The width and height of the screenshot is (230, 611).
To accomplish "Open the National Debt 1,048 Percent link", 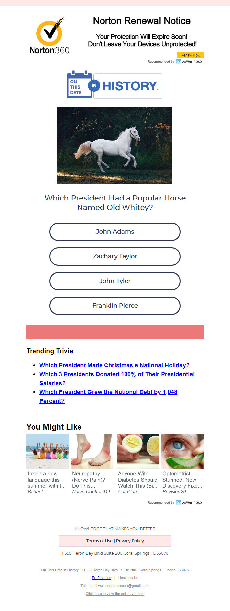I will pos(108,396).
